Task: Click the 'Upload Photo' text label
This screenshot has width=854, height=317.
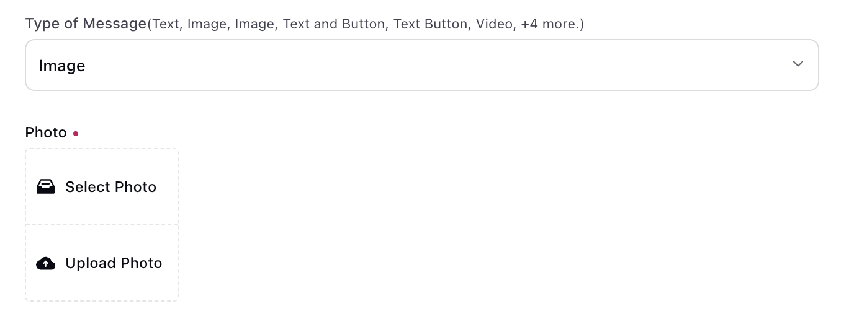Action: tap(114, 263)
